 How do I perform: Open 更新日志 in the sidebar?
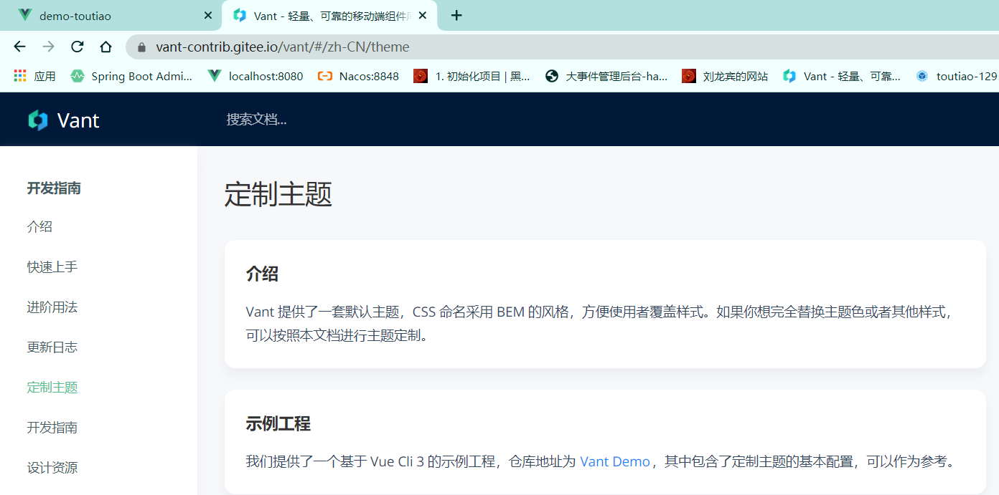(x=52, y=347)
